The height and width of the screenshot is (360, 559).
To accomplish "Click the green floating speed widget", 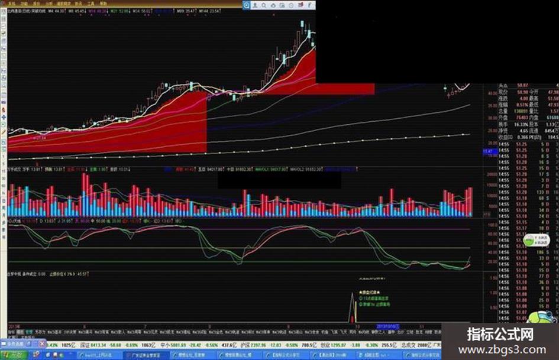I will [x=537, y=240].
